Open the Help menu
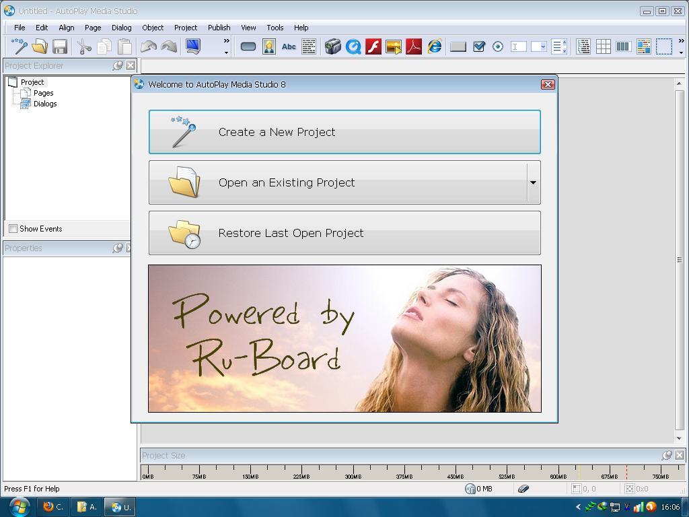Screen dimensions: 689x517 (x=301, y=27)
